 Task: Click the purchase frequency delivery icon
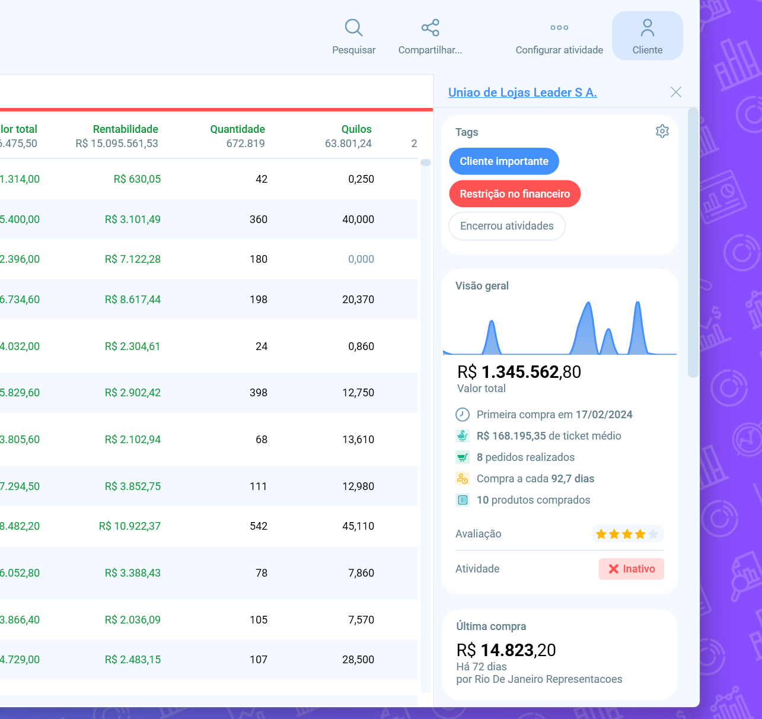click(x=463, y=479)
